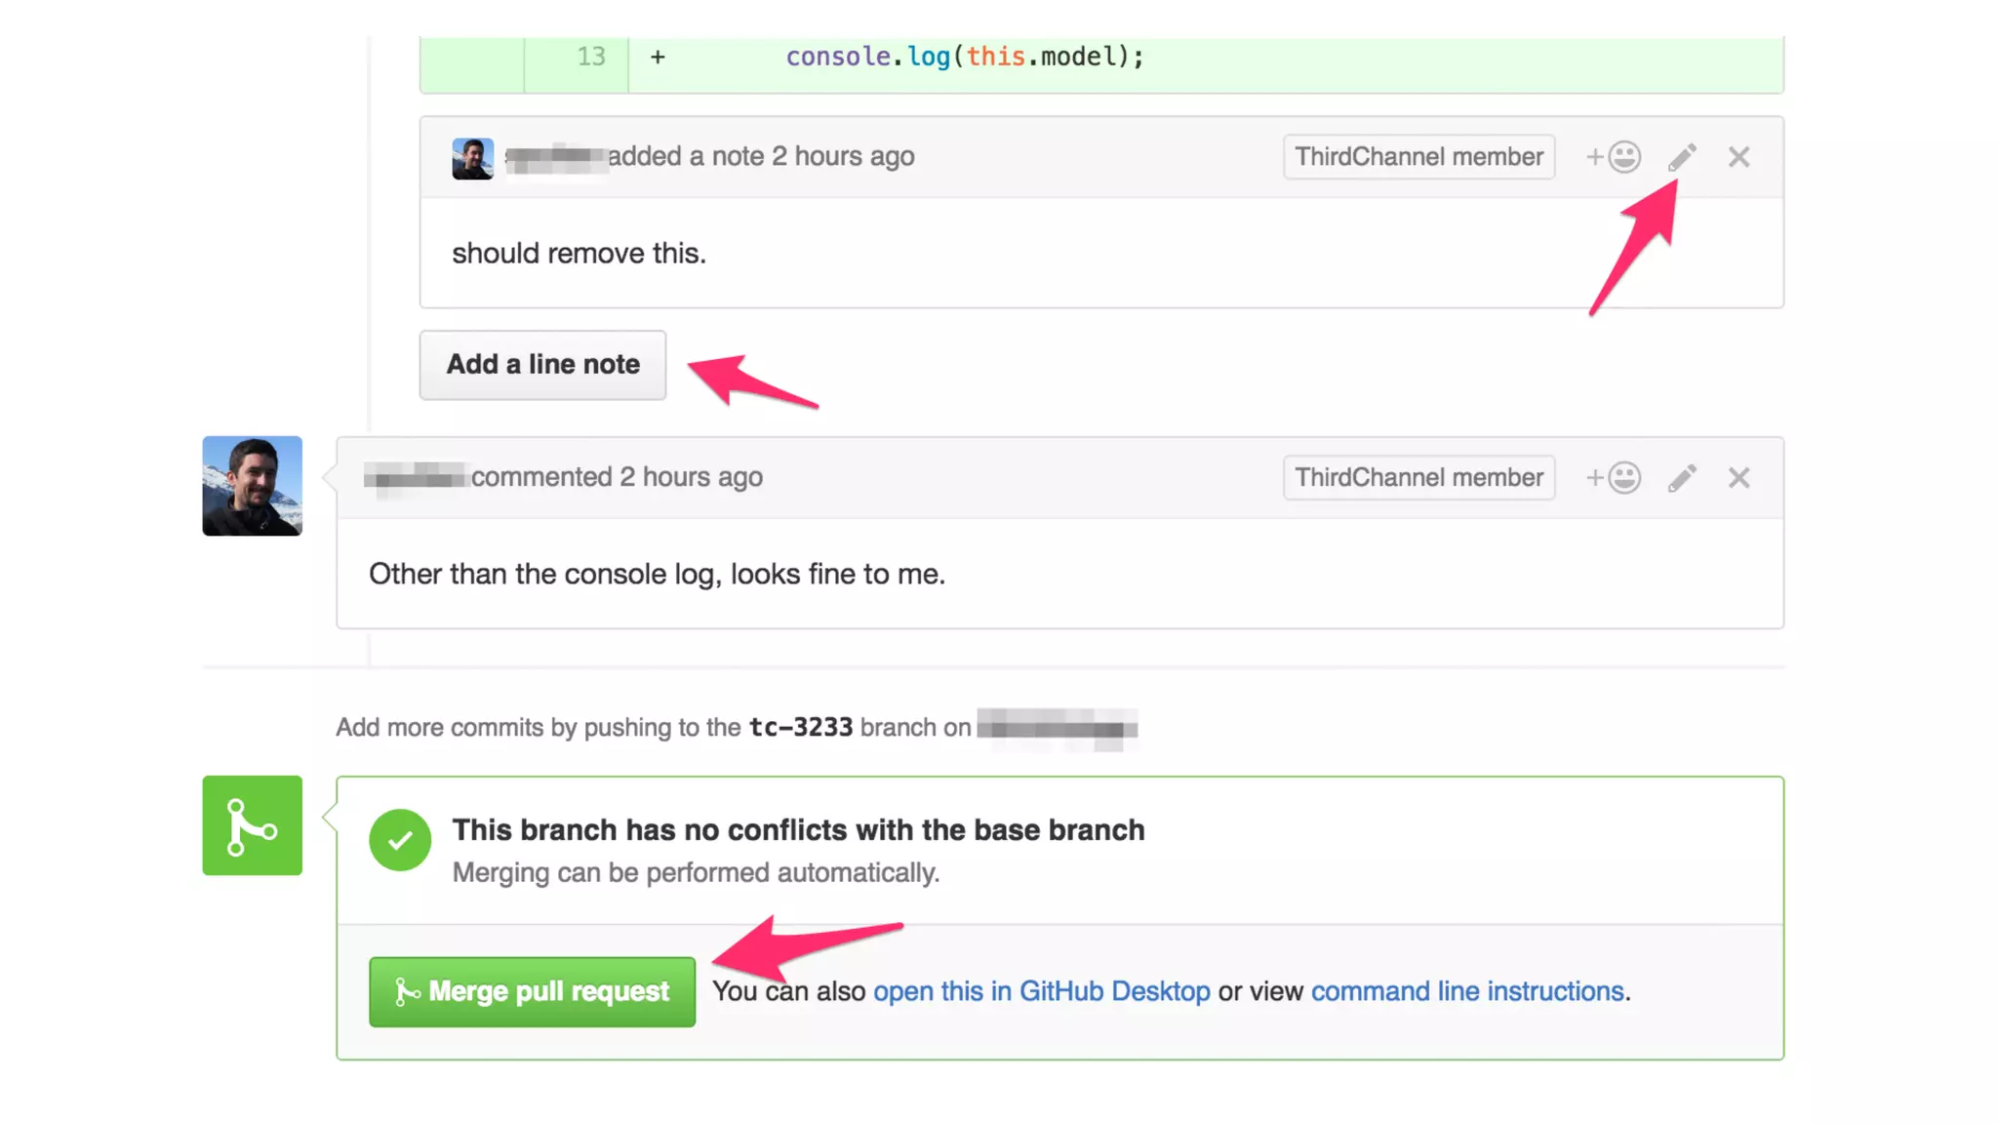Screen dimensions: 1998x1124
Task: Add reaction to the 'looks fine' comment
Action: coord(1614,478)
